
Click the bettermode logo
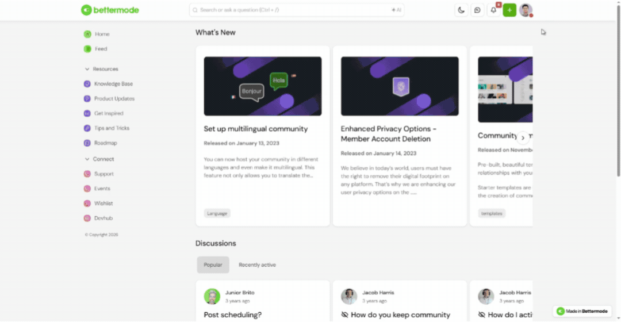click(110, 10)
